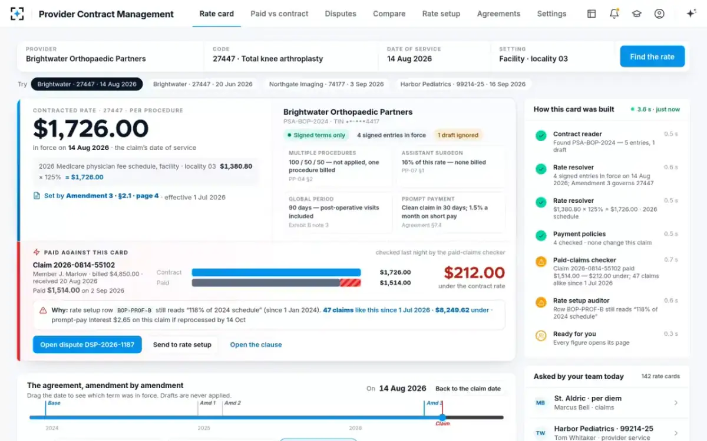Click lightning icon beside Paid against this card

pyautogui.click(x=37, y=252)
